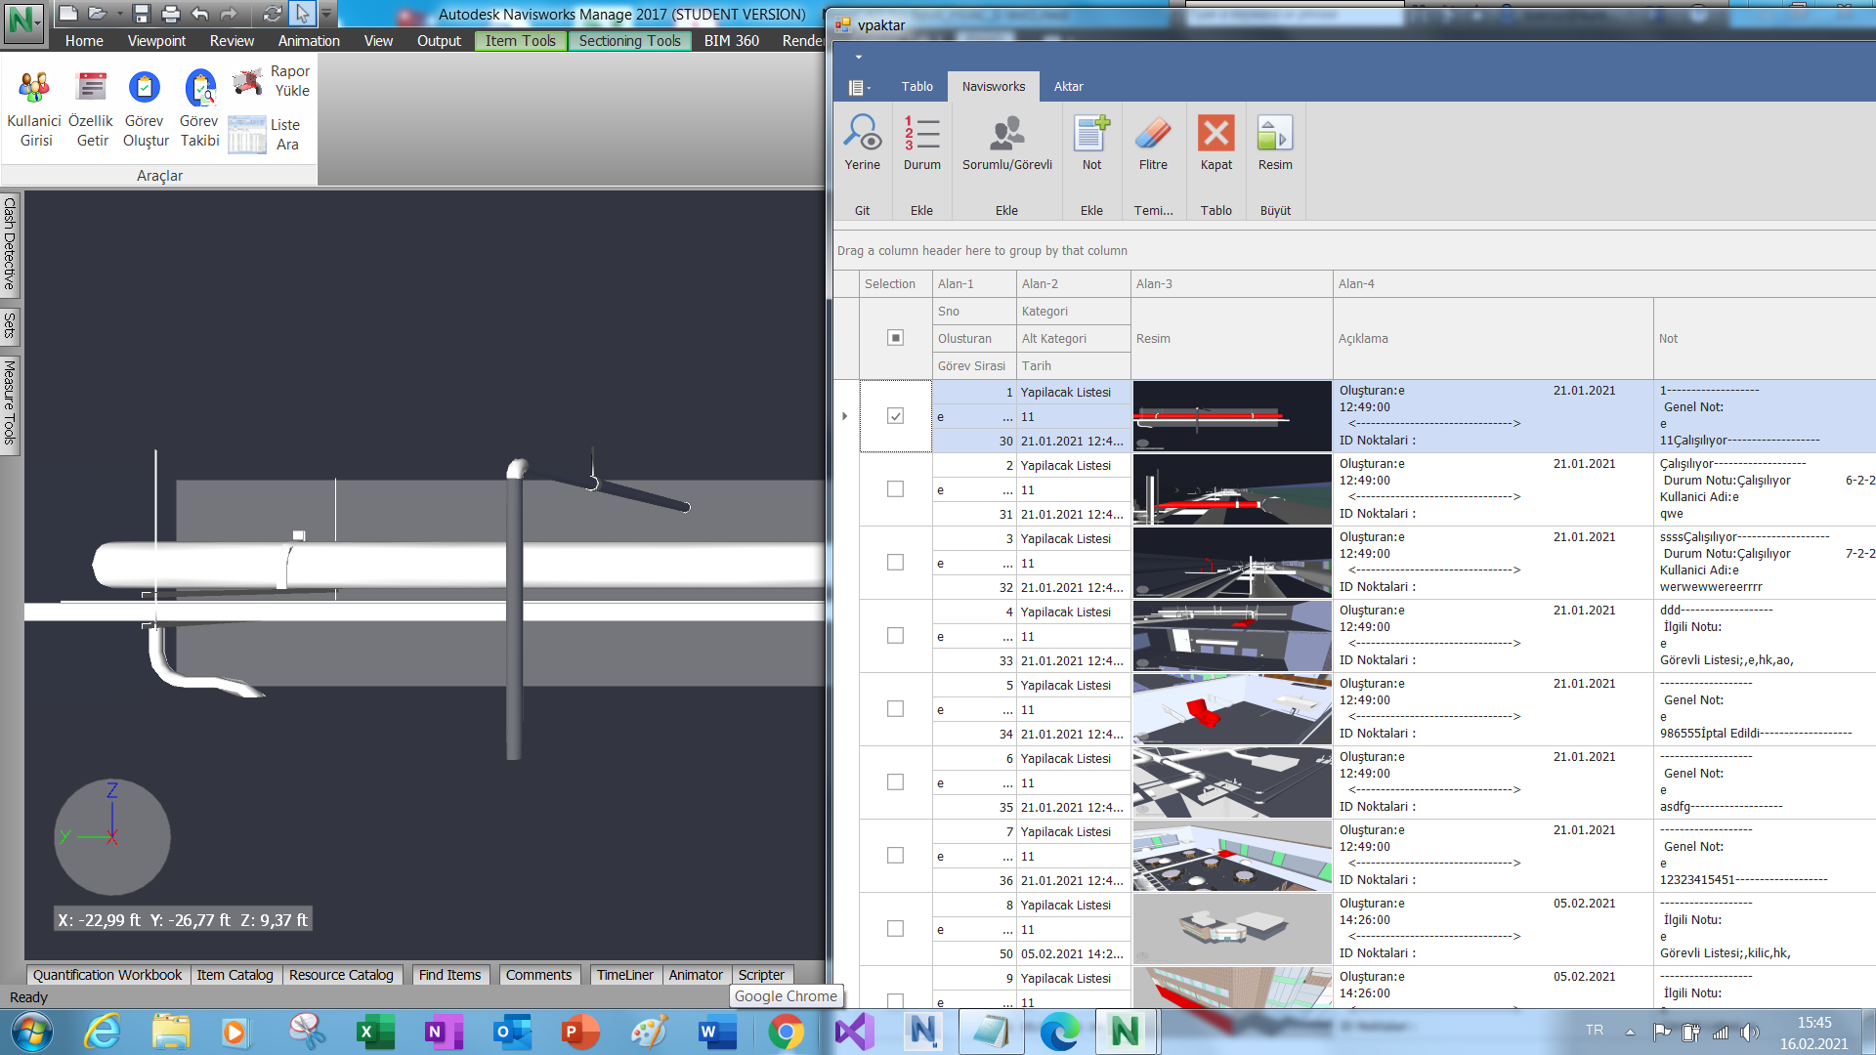Check the selection box for row Sno 6

[x=895, y=782]
